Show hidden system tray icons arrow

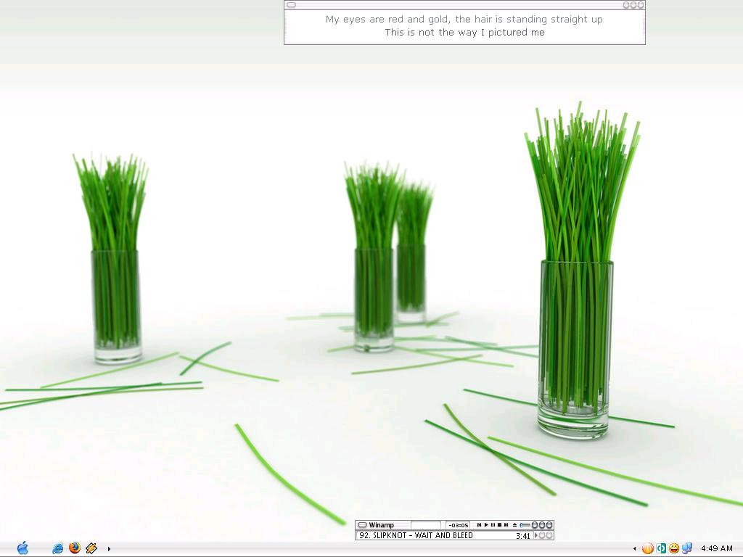[x=634, y=549]
